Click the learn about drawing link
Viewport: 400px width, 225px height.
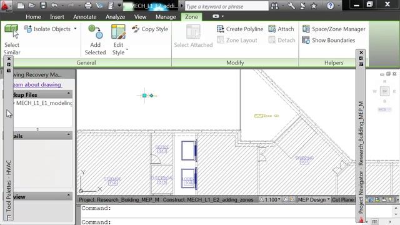pos(37,84)
